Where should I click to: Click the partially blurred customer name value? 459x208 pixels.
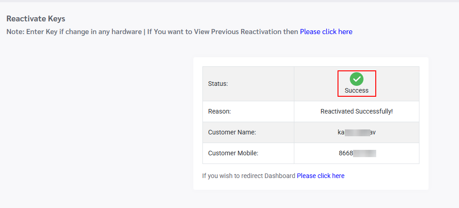[357, 132]
